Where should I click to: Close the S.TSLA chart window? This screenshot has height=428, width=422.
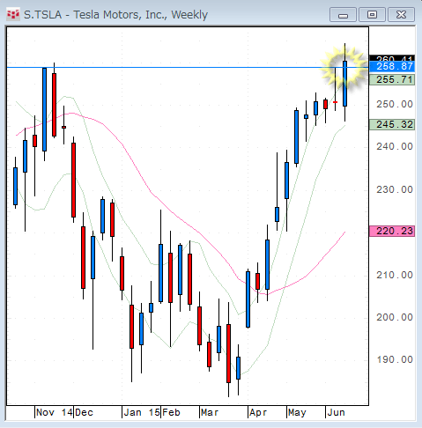pos(401,15)
